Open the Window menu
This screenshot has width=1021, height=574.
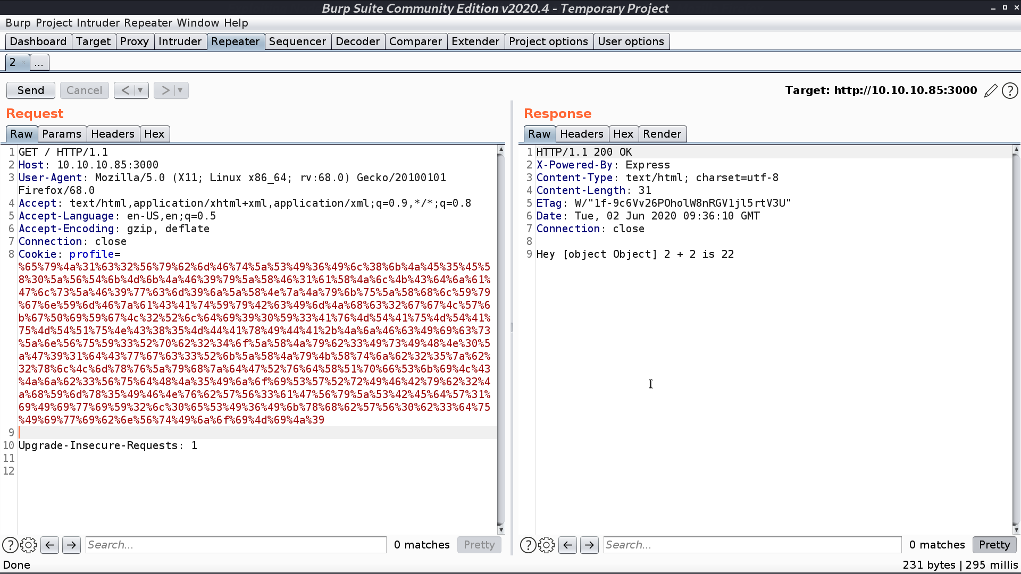pos(198,23)
